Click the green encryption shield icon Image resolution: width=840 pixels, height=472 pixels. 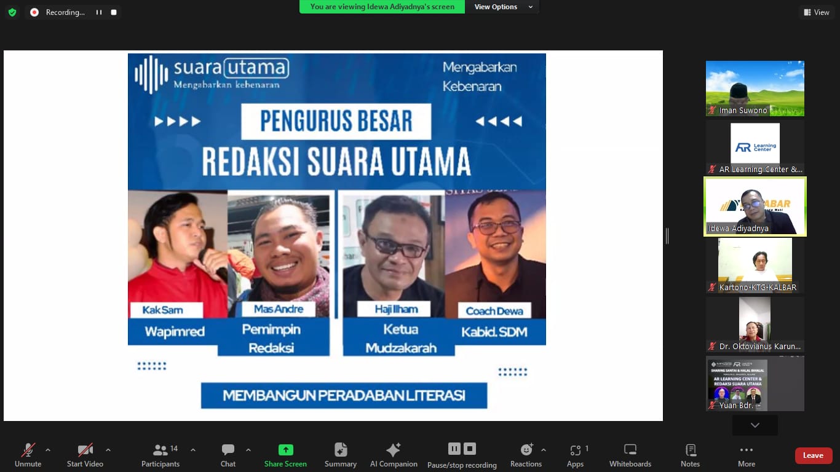(x=12, y=12)
